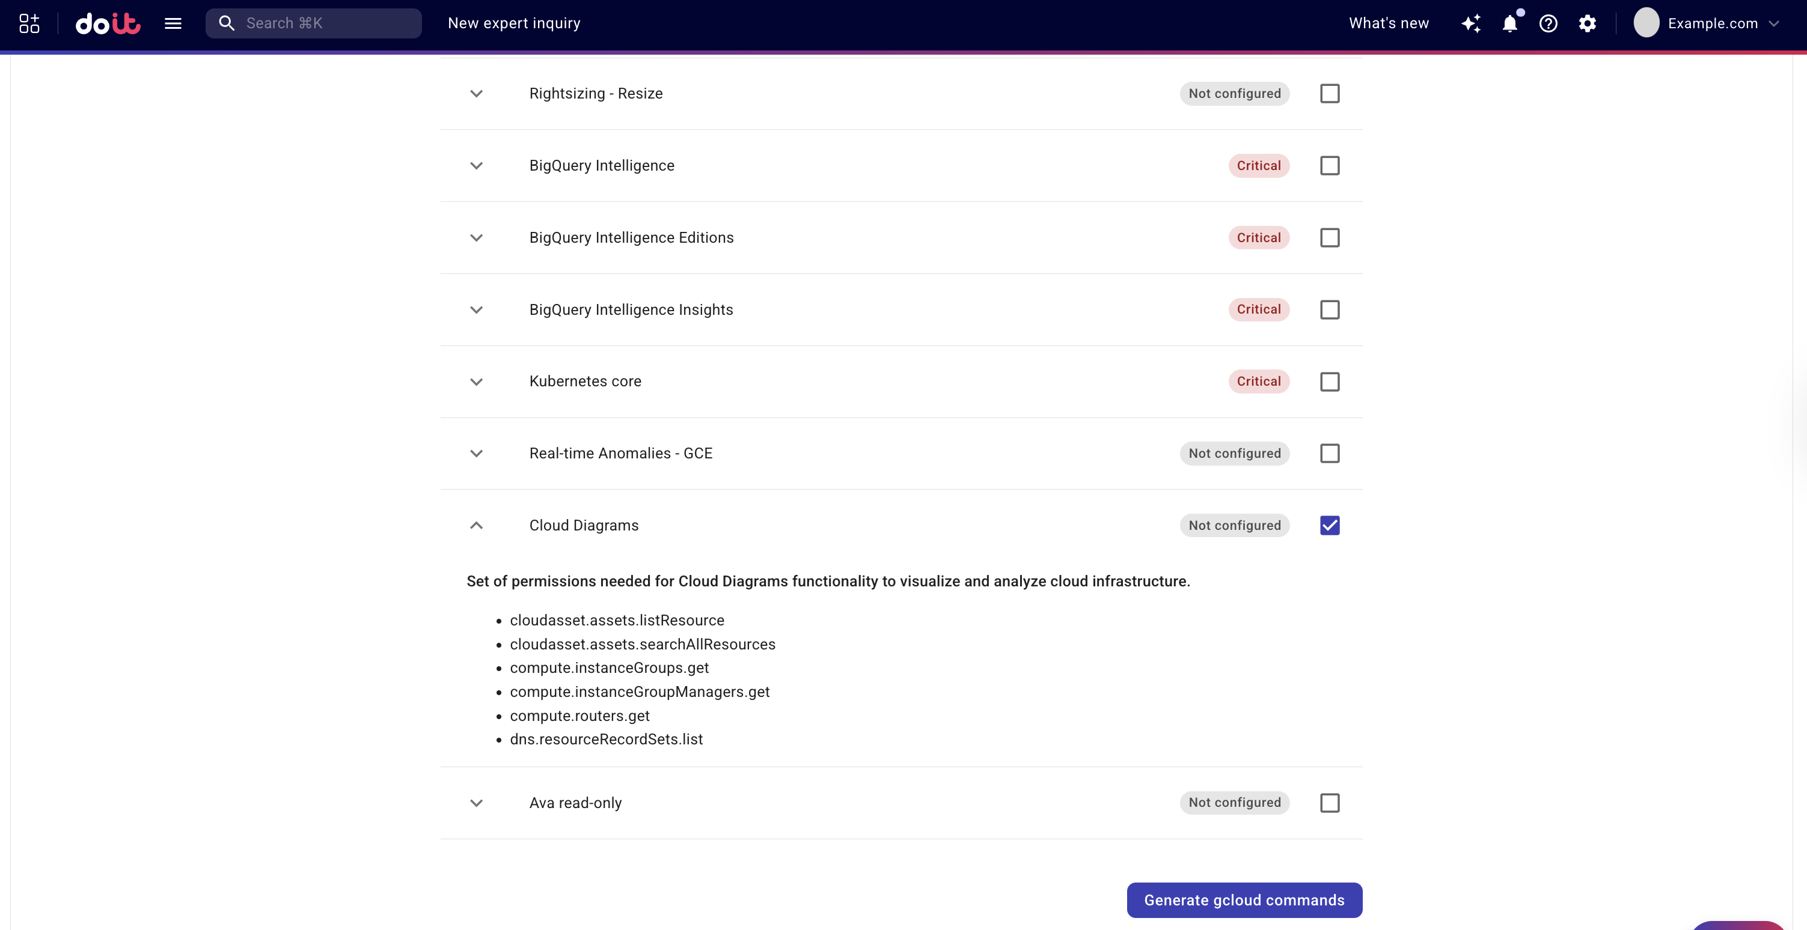Expand the Ava read-only section

pos(476,803)
